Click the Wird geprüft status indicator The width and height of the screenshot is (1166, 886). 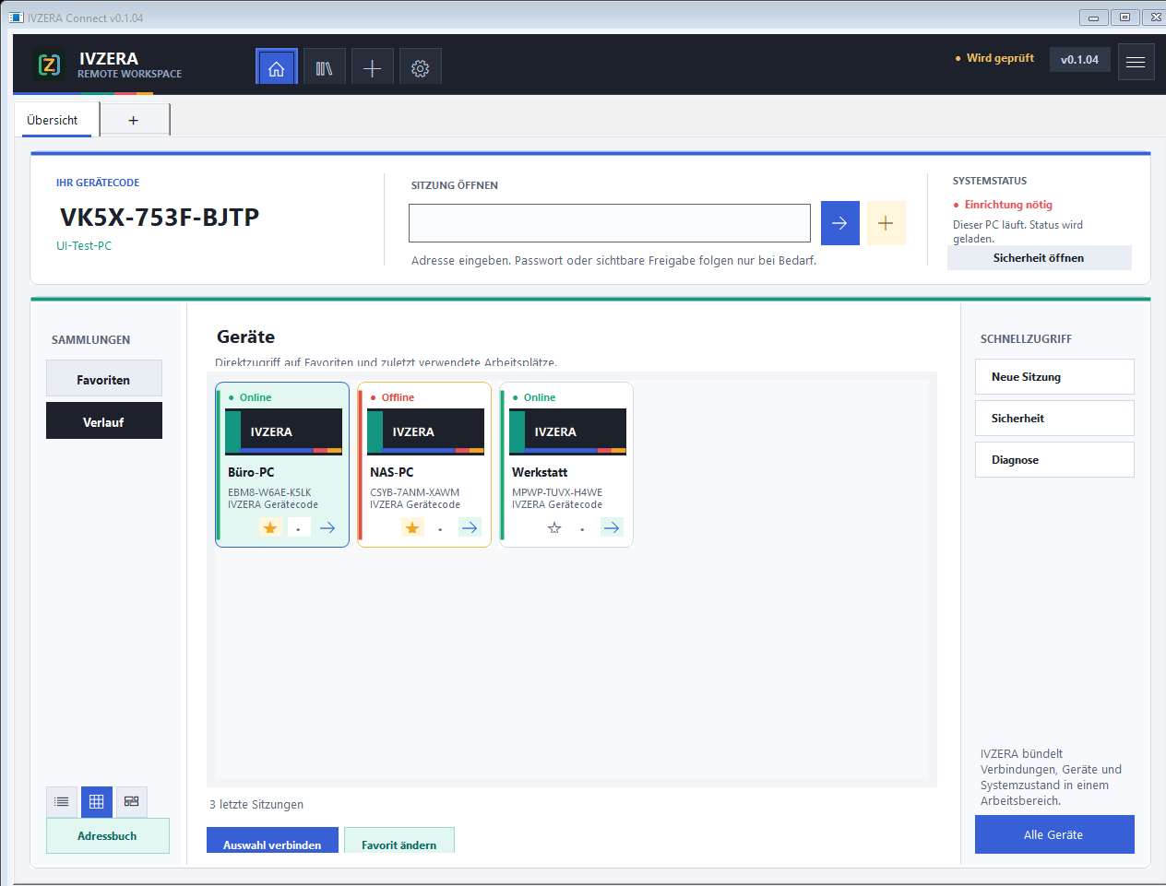(994, 58)
